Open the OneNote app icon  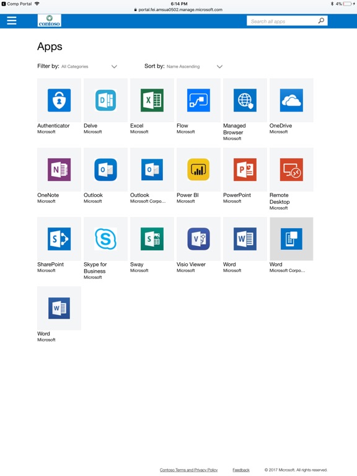[59, 169]
